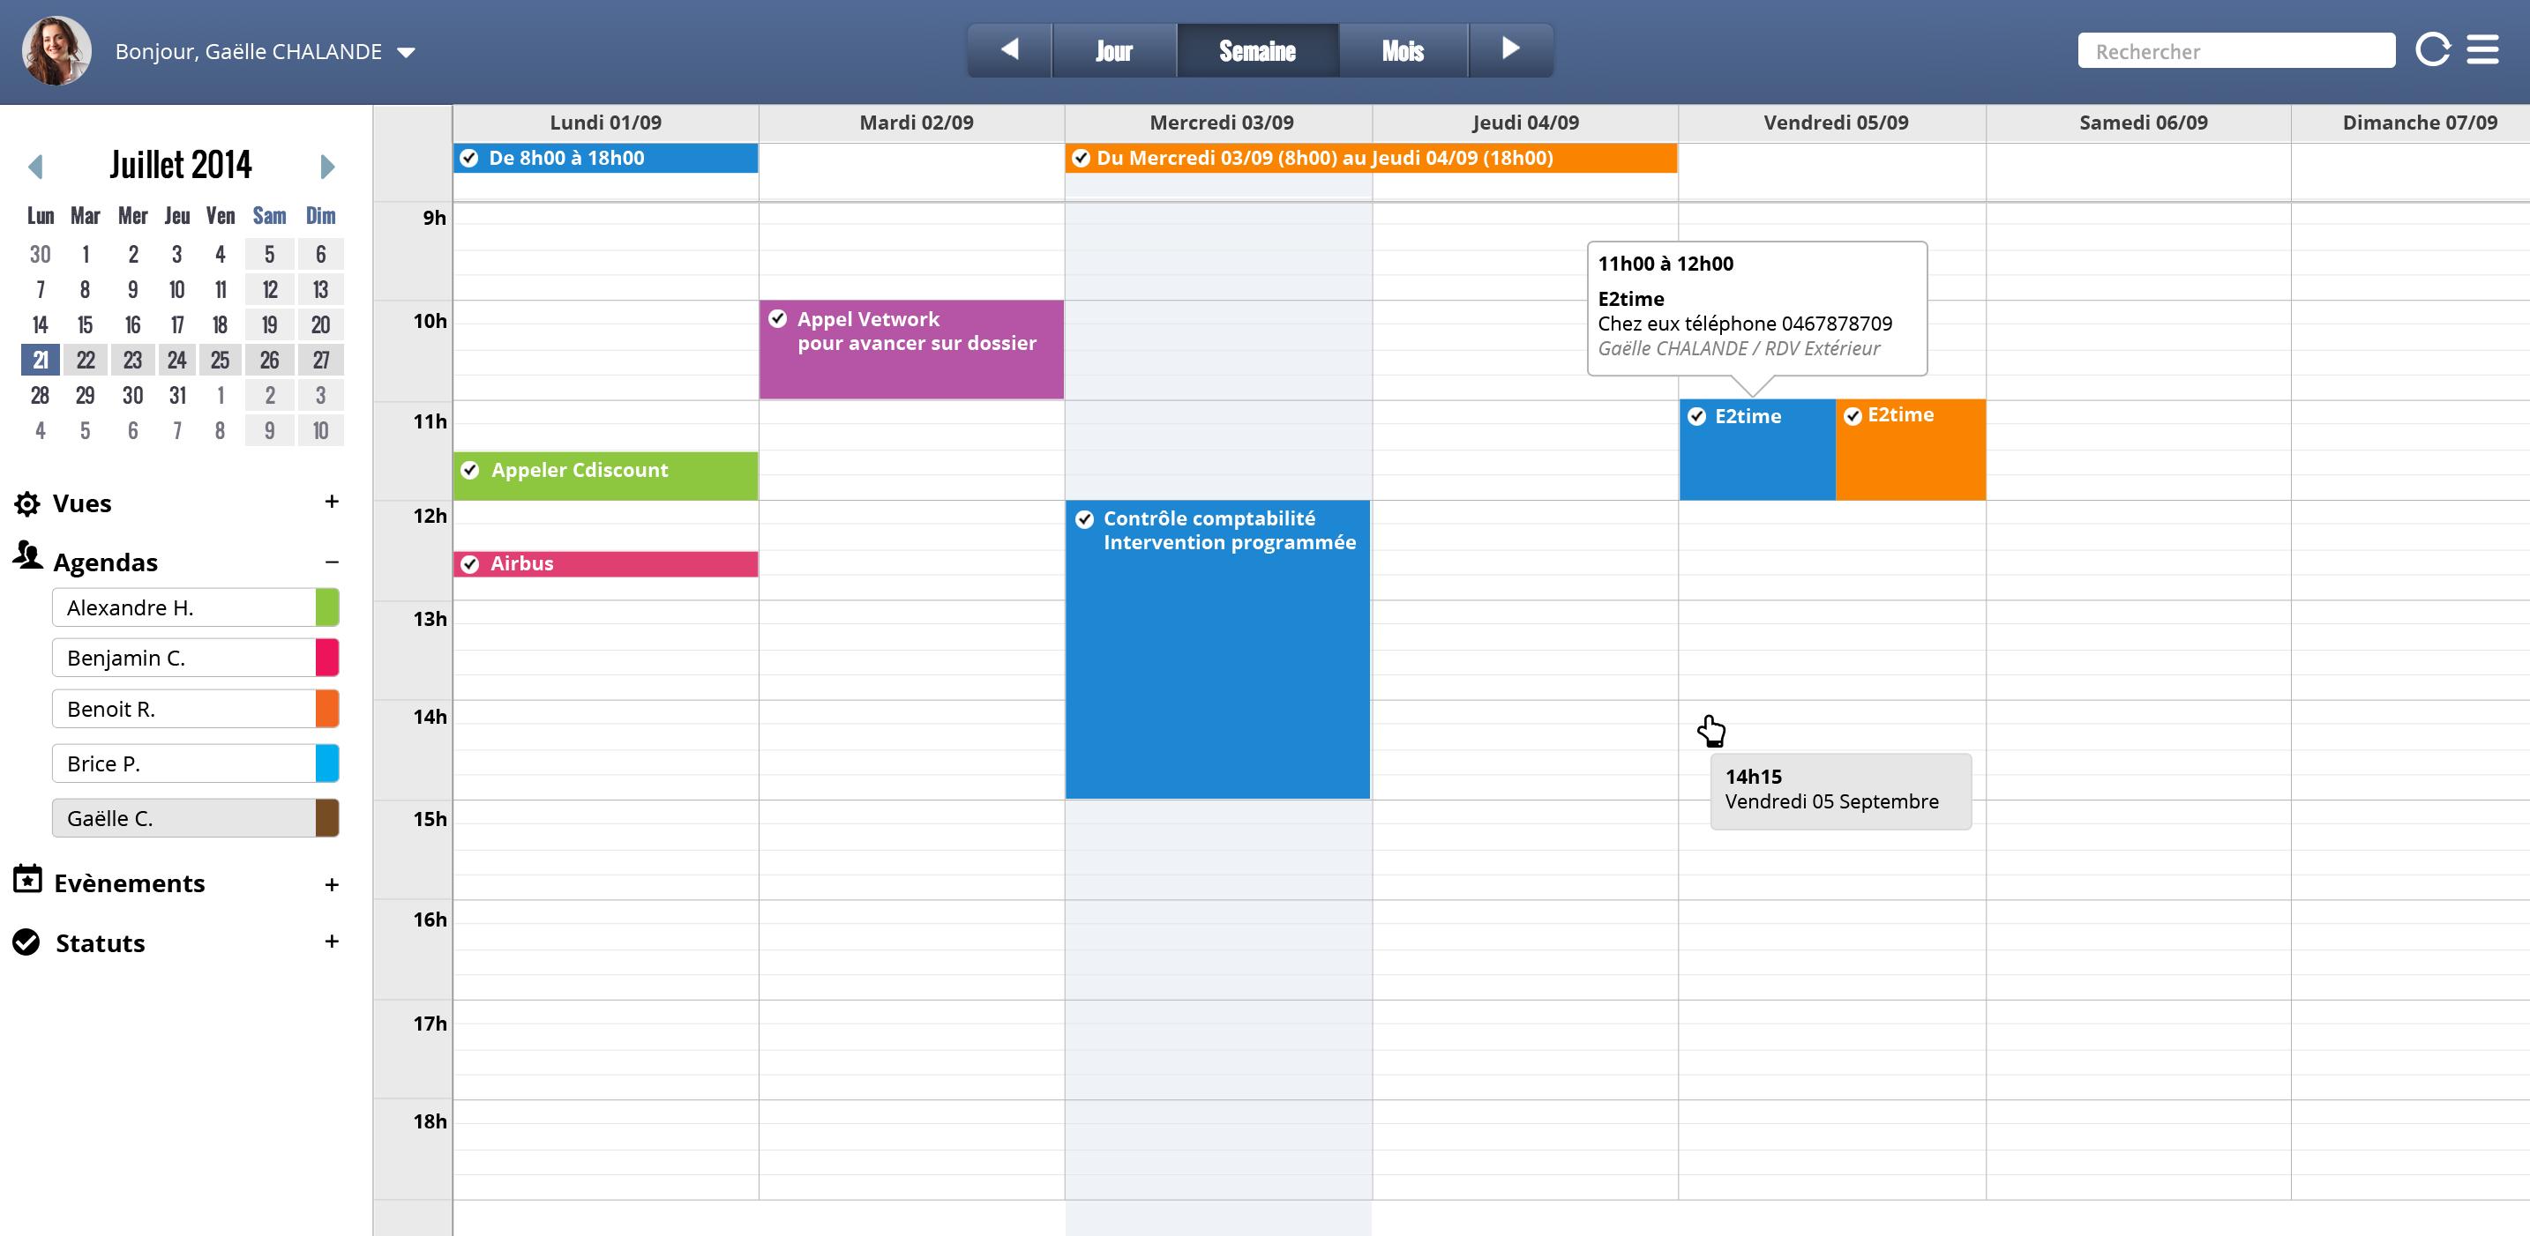Image resolution: width=2530 pixels, height=1236 pixels.
Task: Expand the Evènements section
Action: (x=333, y=883)
